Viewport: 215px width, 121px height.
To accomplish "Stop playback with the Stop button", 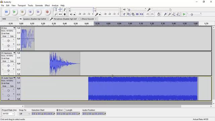I will (x=22, y=12).
